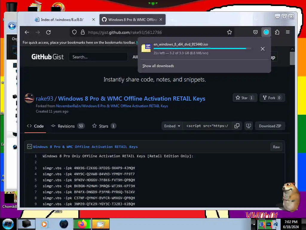
Task: Click the ISO file icon in downloads
Action: (146, 48)
